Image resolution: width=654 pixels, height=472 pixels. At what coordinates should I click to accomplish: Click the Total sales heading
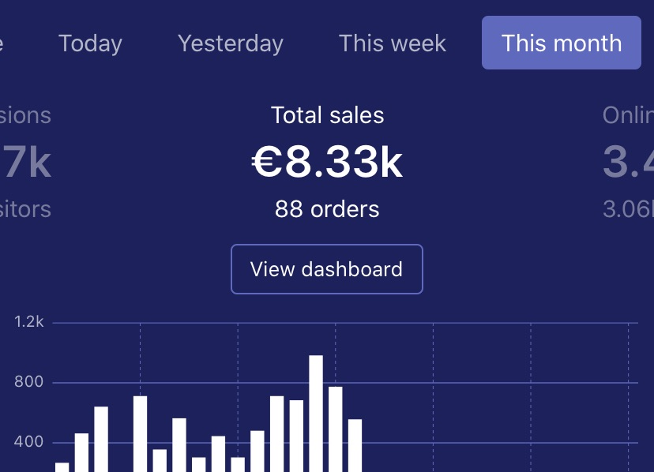pos(327,115)
